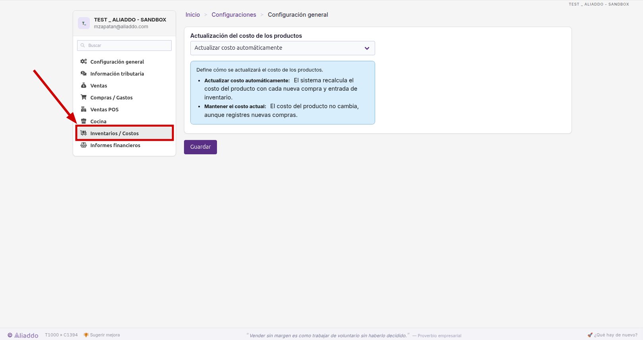Click the Compras / Gastos cart icon
Viewport: 643px width, 340px height.
click(83, 97)
